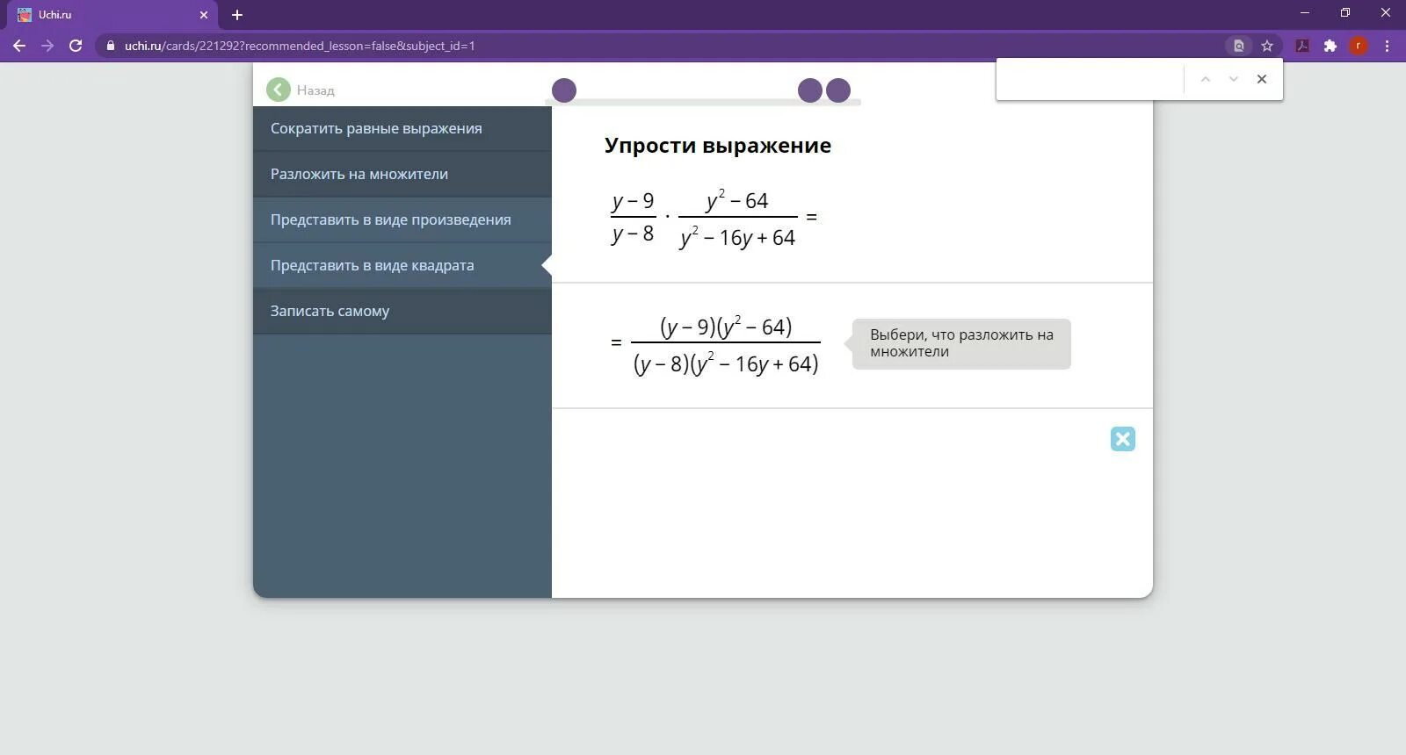Select 'Записать самому' option
This screenshot has height=755, width=1406.
[402, 311]
